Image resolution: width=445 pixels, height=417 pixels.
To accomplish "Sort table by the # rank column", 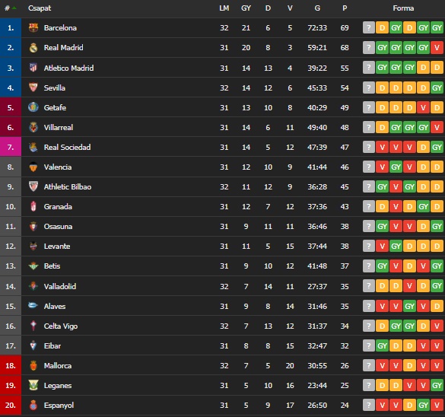I will (8, 8).
